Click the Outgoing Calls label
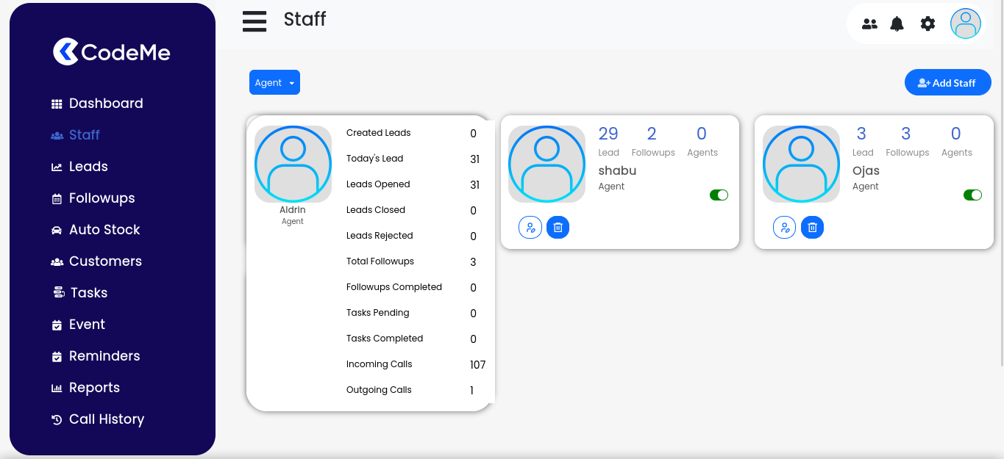Viewport: 1004px width, 459px height. pyautogui.click(x=379, y=390)
